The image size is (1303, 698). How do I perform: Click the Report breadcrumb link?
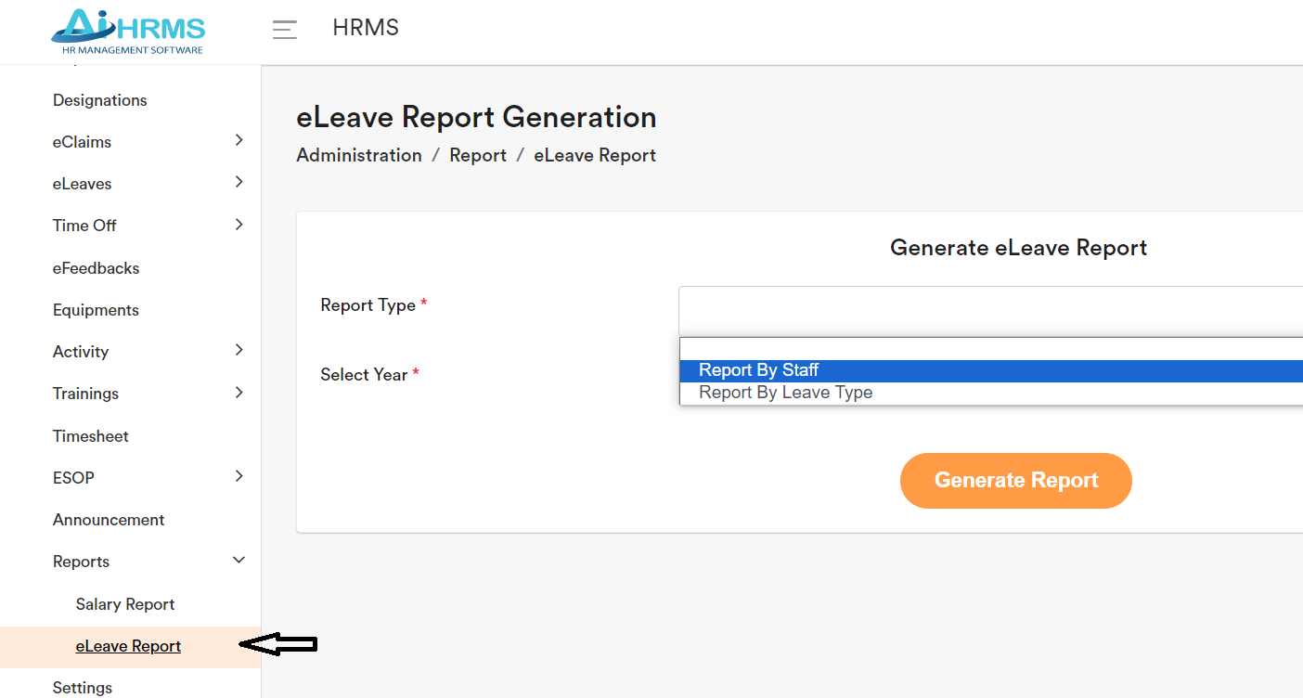pos(477,155)
